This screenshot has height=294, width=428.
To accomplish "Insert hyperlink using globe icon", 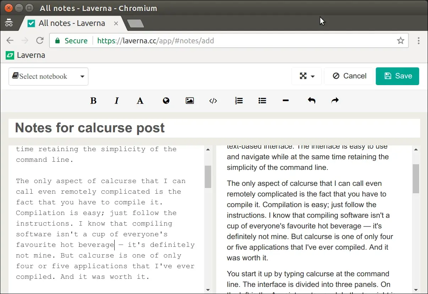I will pos(166,101).
